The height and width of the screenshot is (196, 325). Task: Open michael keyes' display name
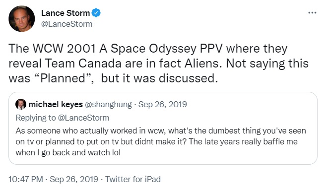pos(56,104)
